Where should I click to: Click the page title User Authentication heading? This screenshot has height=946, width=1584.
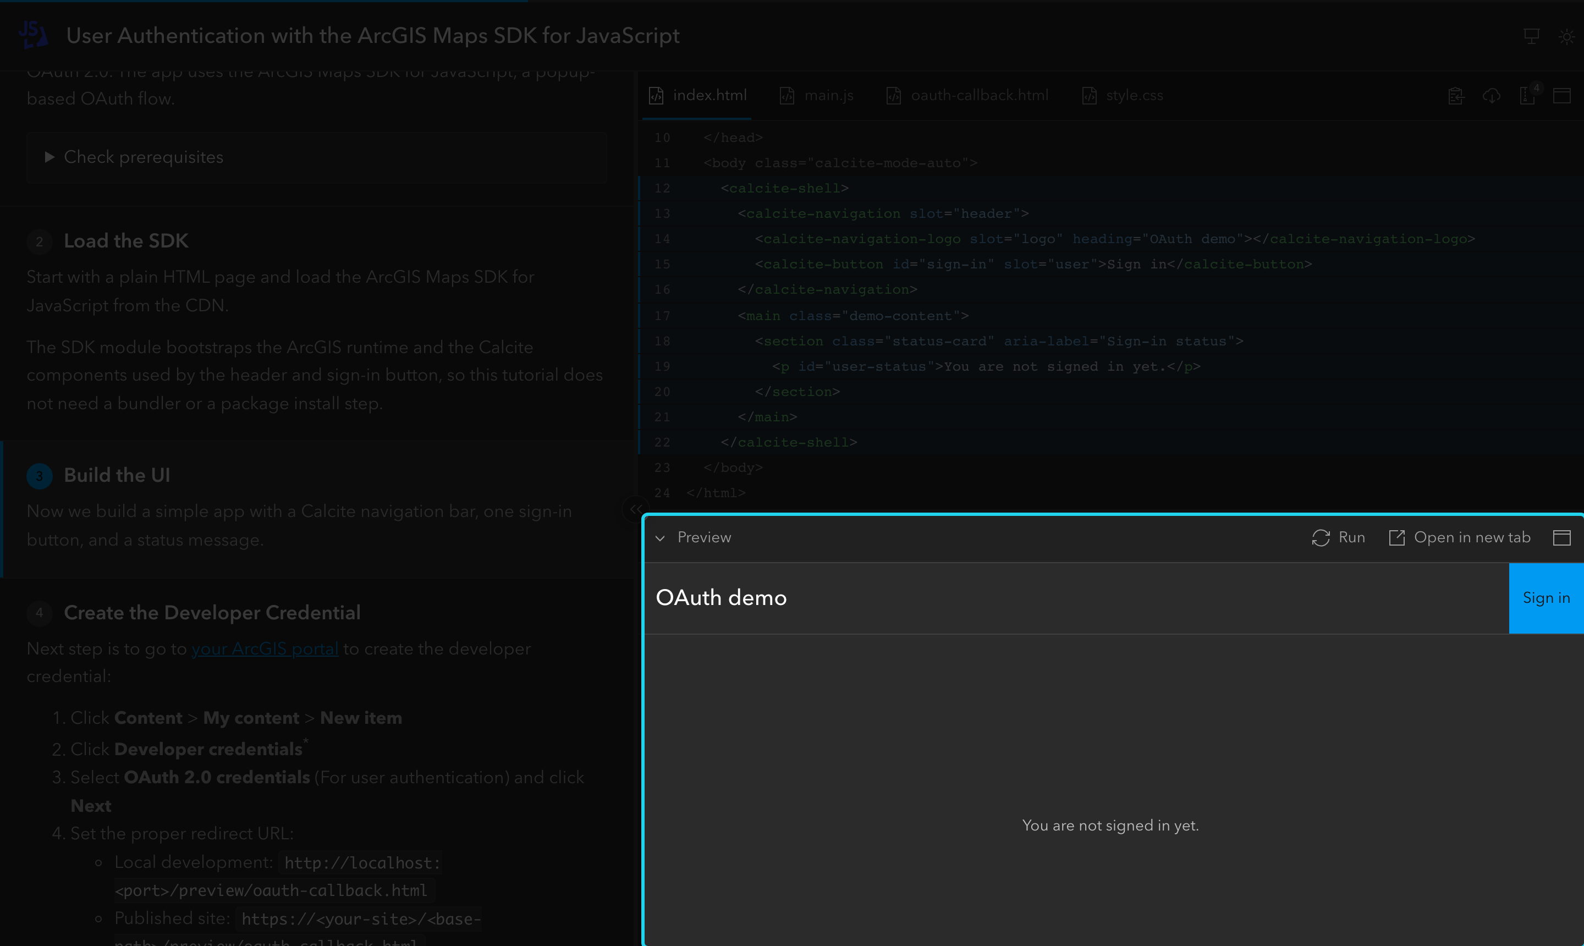pos(373,35)
